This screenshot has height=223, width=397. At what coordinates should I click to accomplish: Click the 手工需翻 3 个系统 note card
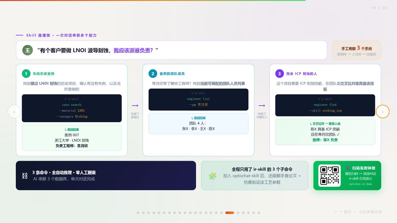pyautogui.click(x=357, y=50)
